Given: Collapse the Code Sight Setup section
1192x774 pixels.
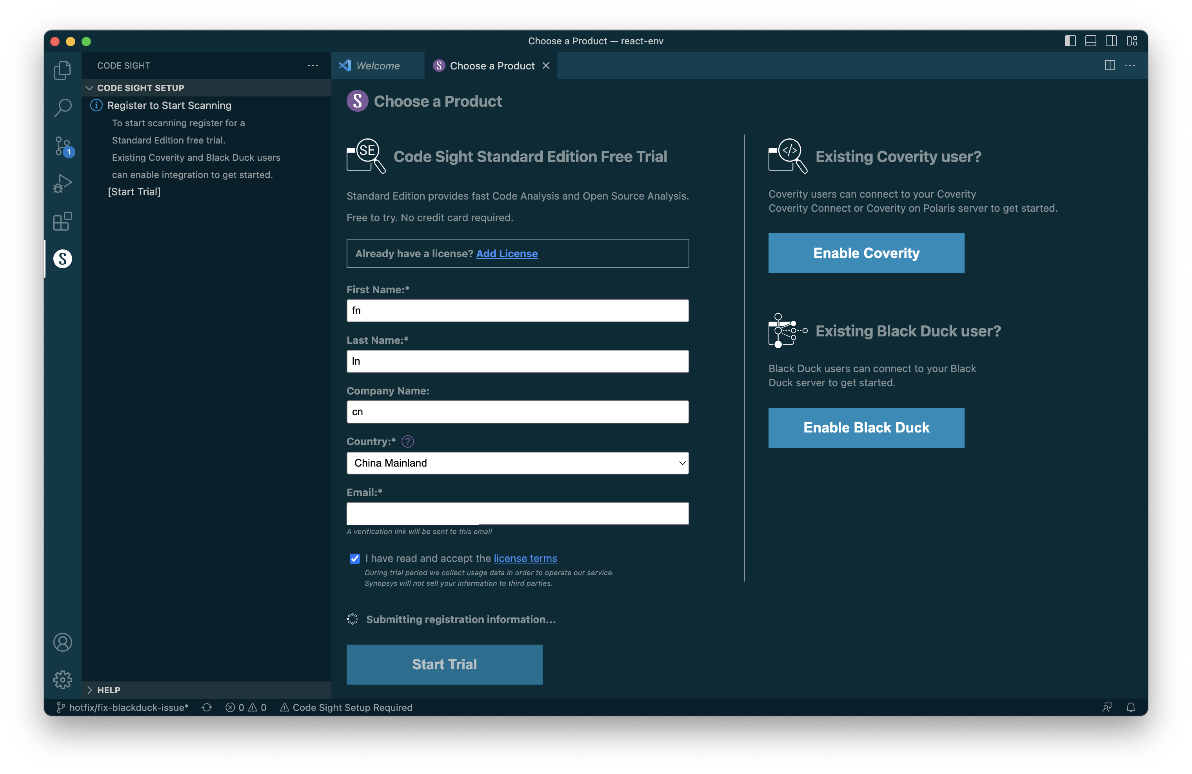Looking at the screenshot, I should pos(206,88).
